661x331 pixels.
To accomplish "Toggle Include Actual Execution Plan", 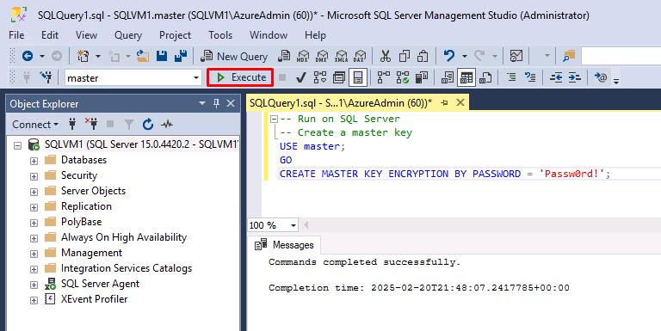I will pyautogui.click(x=384, y=77).
